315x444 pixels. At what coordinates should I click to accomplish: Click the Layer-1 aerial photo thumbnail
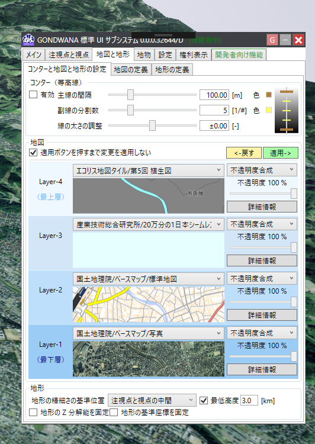pos(149,359)
